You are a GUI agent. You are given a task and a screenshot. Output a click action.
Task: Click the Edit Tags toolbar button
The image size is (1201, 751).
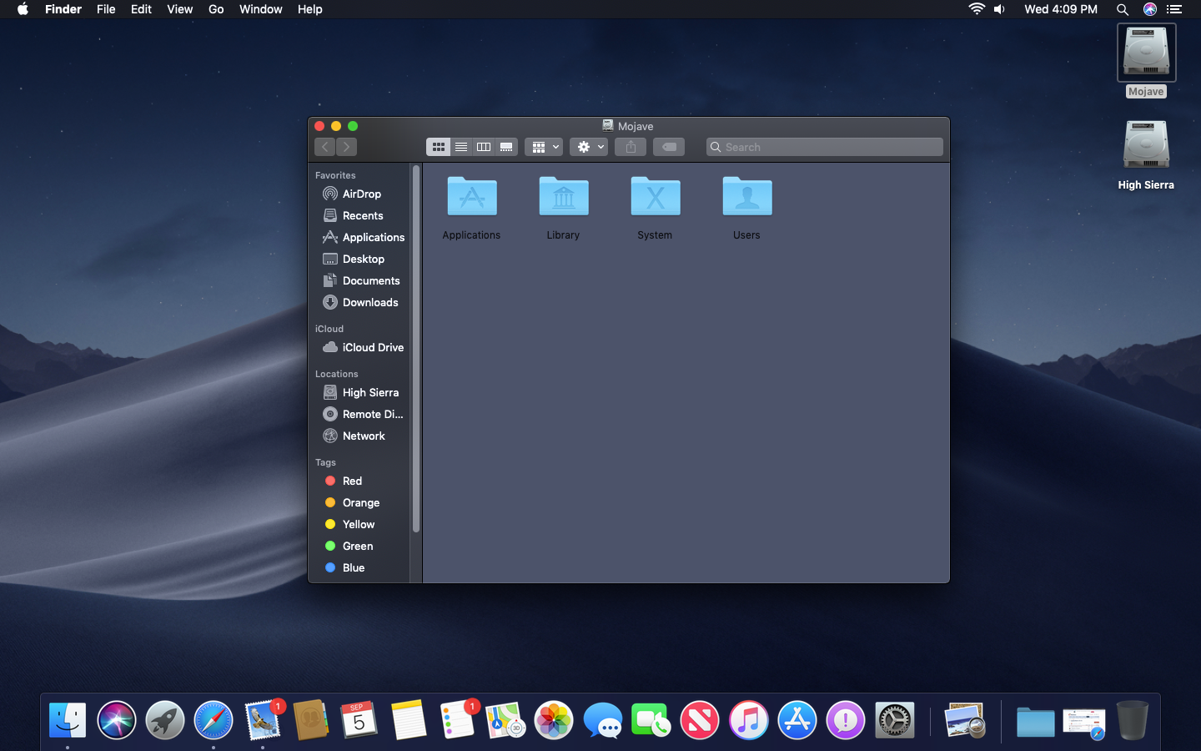point(669,147)
